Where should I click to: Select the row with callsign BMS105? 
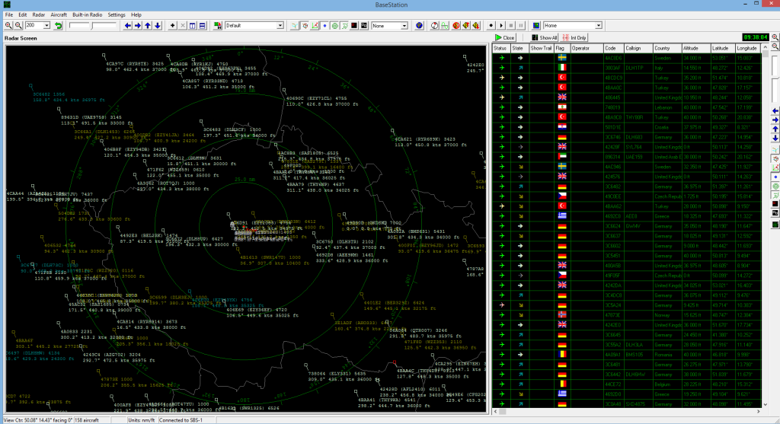coord(627,355)
